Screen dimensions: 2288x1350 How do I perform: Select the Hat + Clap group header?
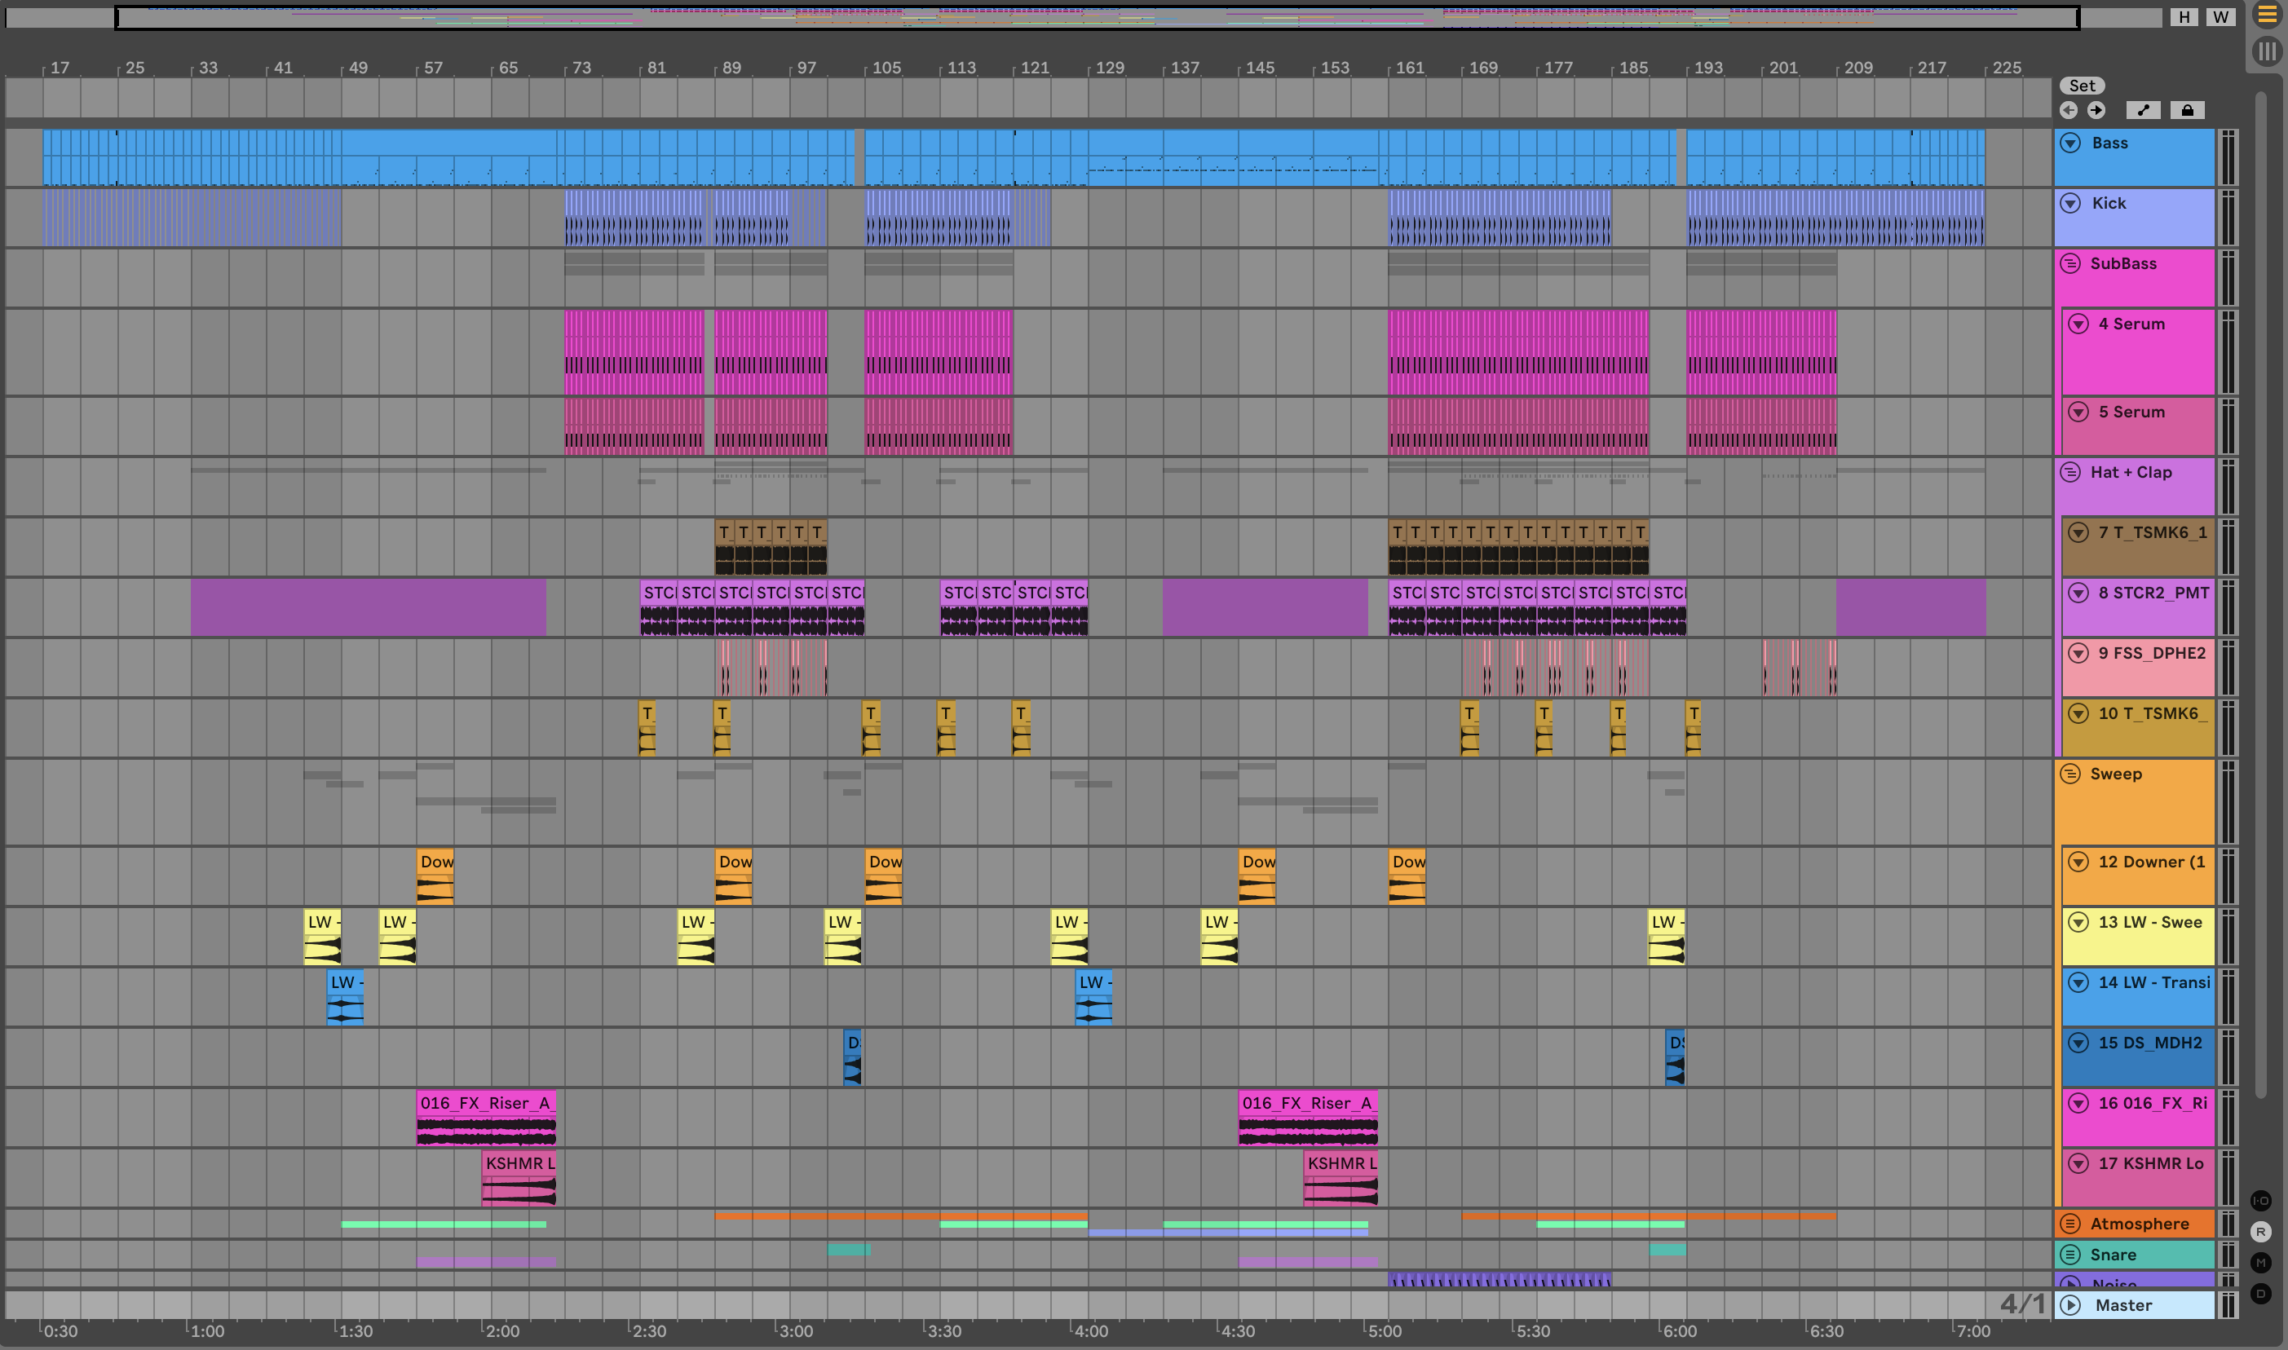(x=2131, y=472)
